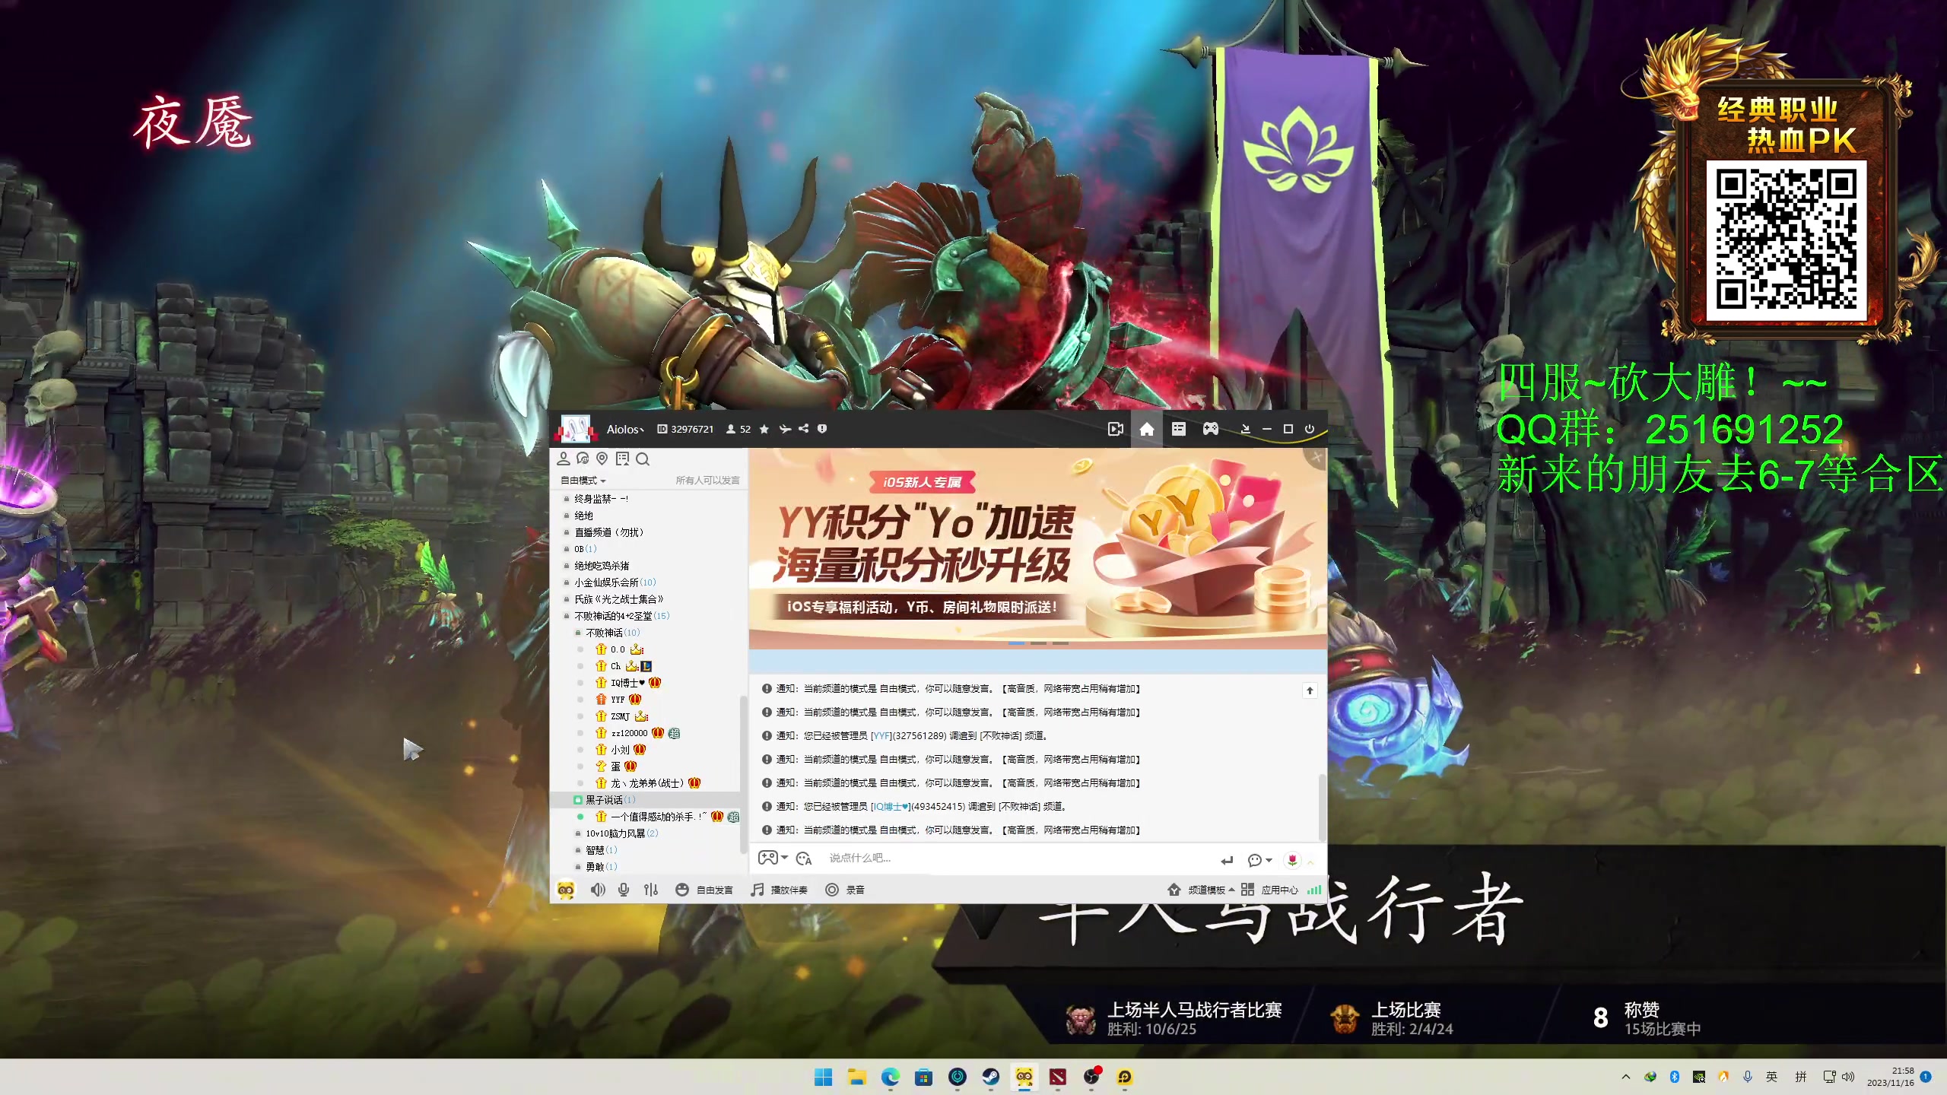The width and height of the screenshot is (1947, 1095).
Task: Click the share icon in YY header
Action: [803, 429]
